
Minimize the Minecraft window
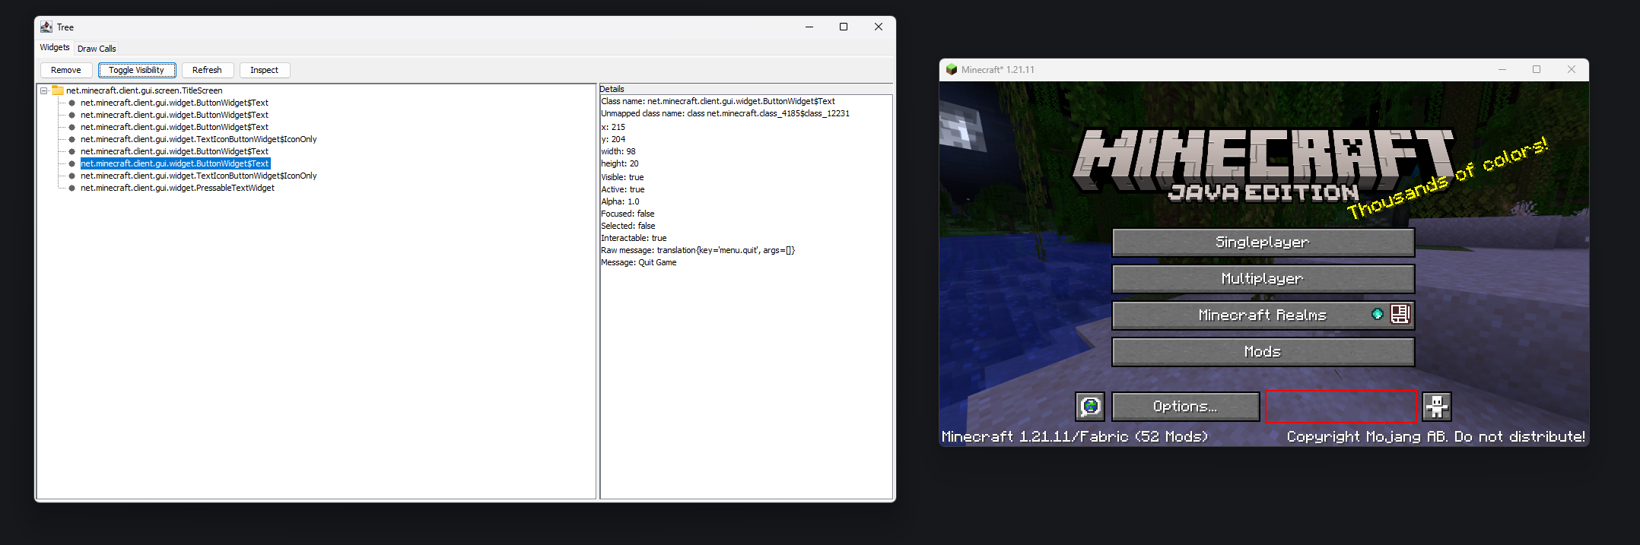click(x=1502, y=69)
